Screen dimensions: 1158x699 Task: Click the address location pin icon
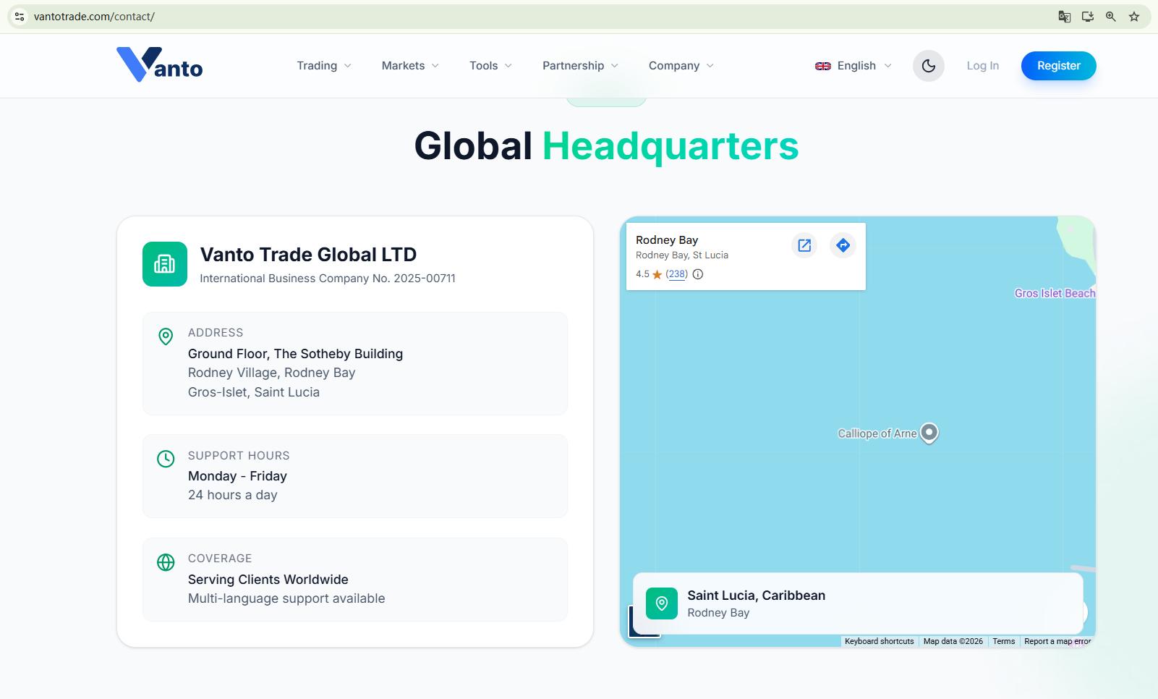tap(166, 336)
